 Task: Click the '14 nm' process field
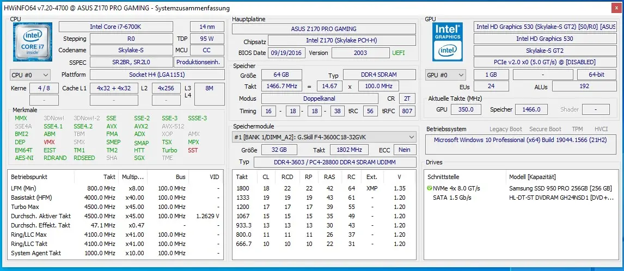(x=207, y=27)
